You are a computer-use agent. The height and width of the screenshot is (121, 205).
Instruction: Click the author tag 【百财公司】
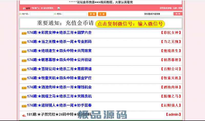tap(171, 69)
